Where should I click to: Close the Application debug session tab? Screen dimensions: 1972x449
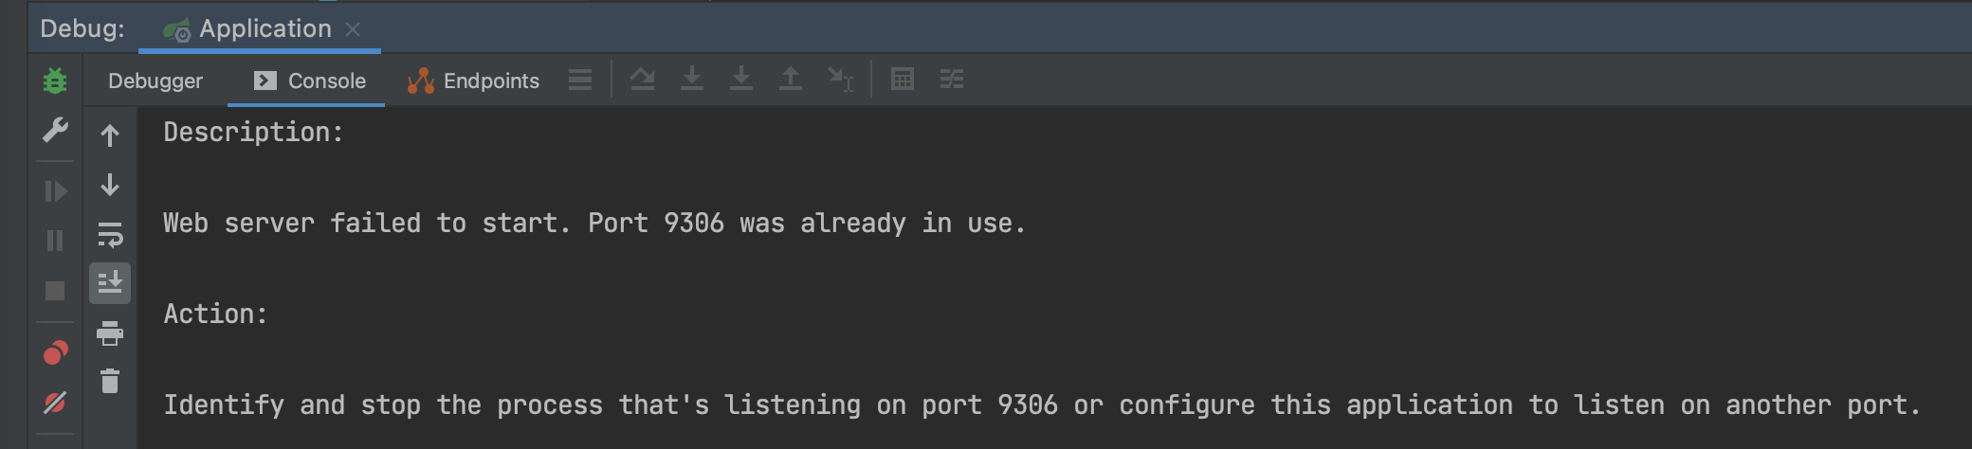[x=353, y=29]
